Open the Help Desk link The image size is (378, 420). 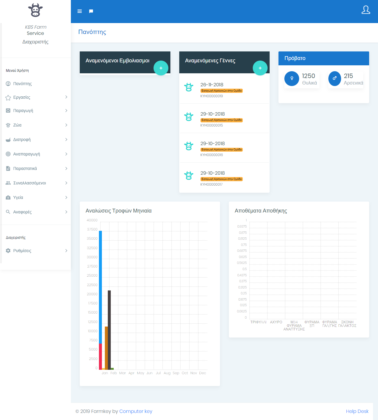click(357, 411)
